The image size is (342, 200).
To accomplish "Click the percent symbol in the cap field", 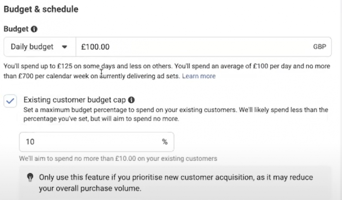I will (x=165, y=142).
